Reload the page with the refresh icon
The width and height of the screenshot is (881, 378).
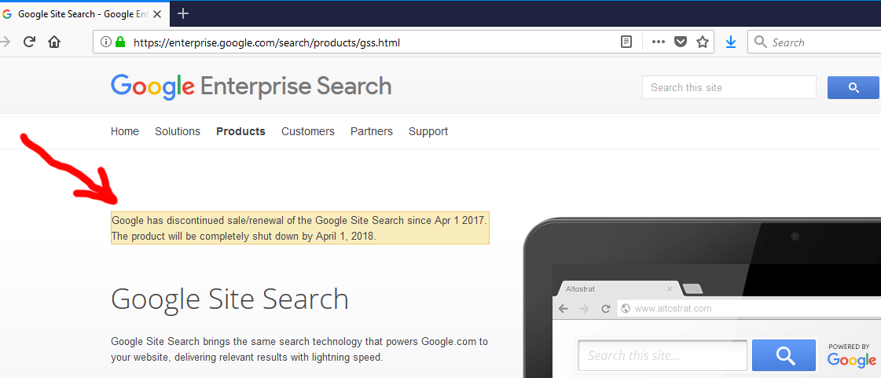click(30, 42)
